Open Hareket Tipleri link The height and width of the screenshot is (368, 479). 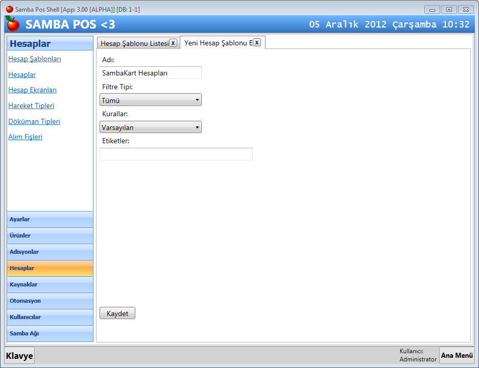point(31,106)
